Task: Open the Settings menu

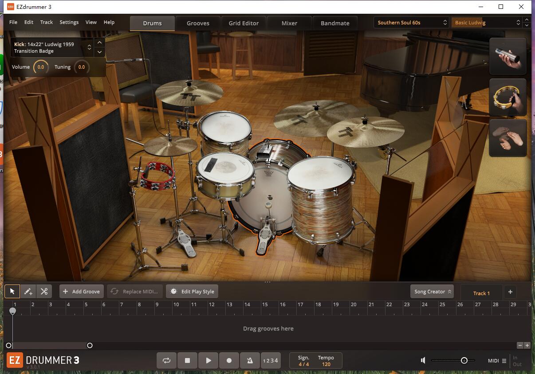Action: [69, 22]
